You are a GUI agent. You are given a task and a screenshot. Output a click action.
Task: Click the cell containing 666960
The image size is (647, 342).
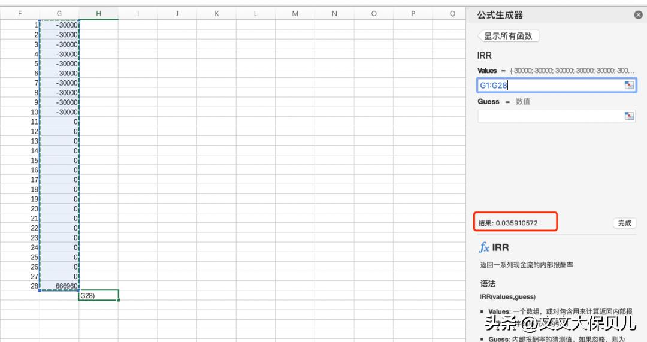tap(59, 286)
